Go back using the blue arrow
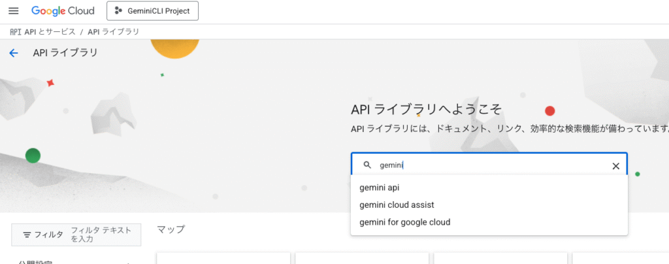This screenshot has width=669, height=264. tap(14, 53)
